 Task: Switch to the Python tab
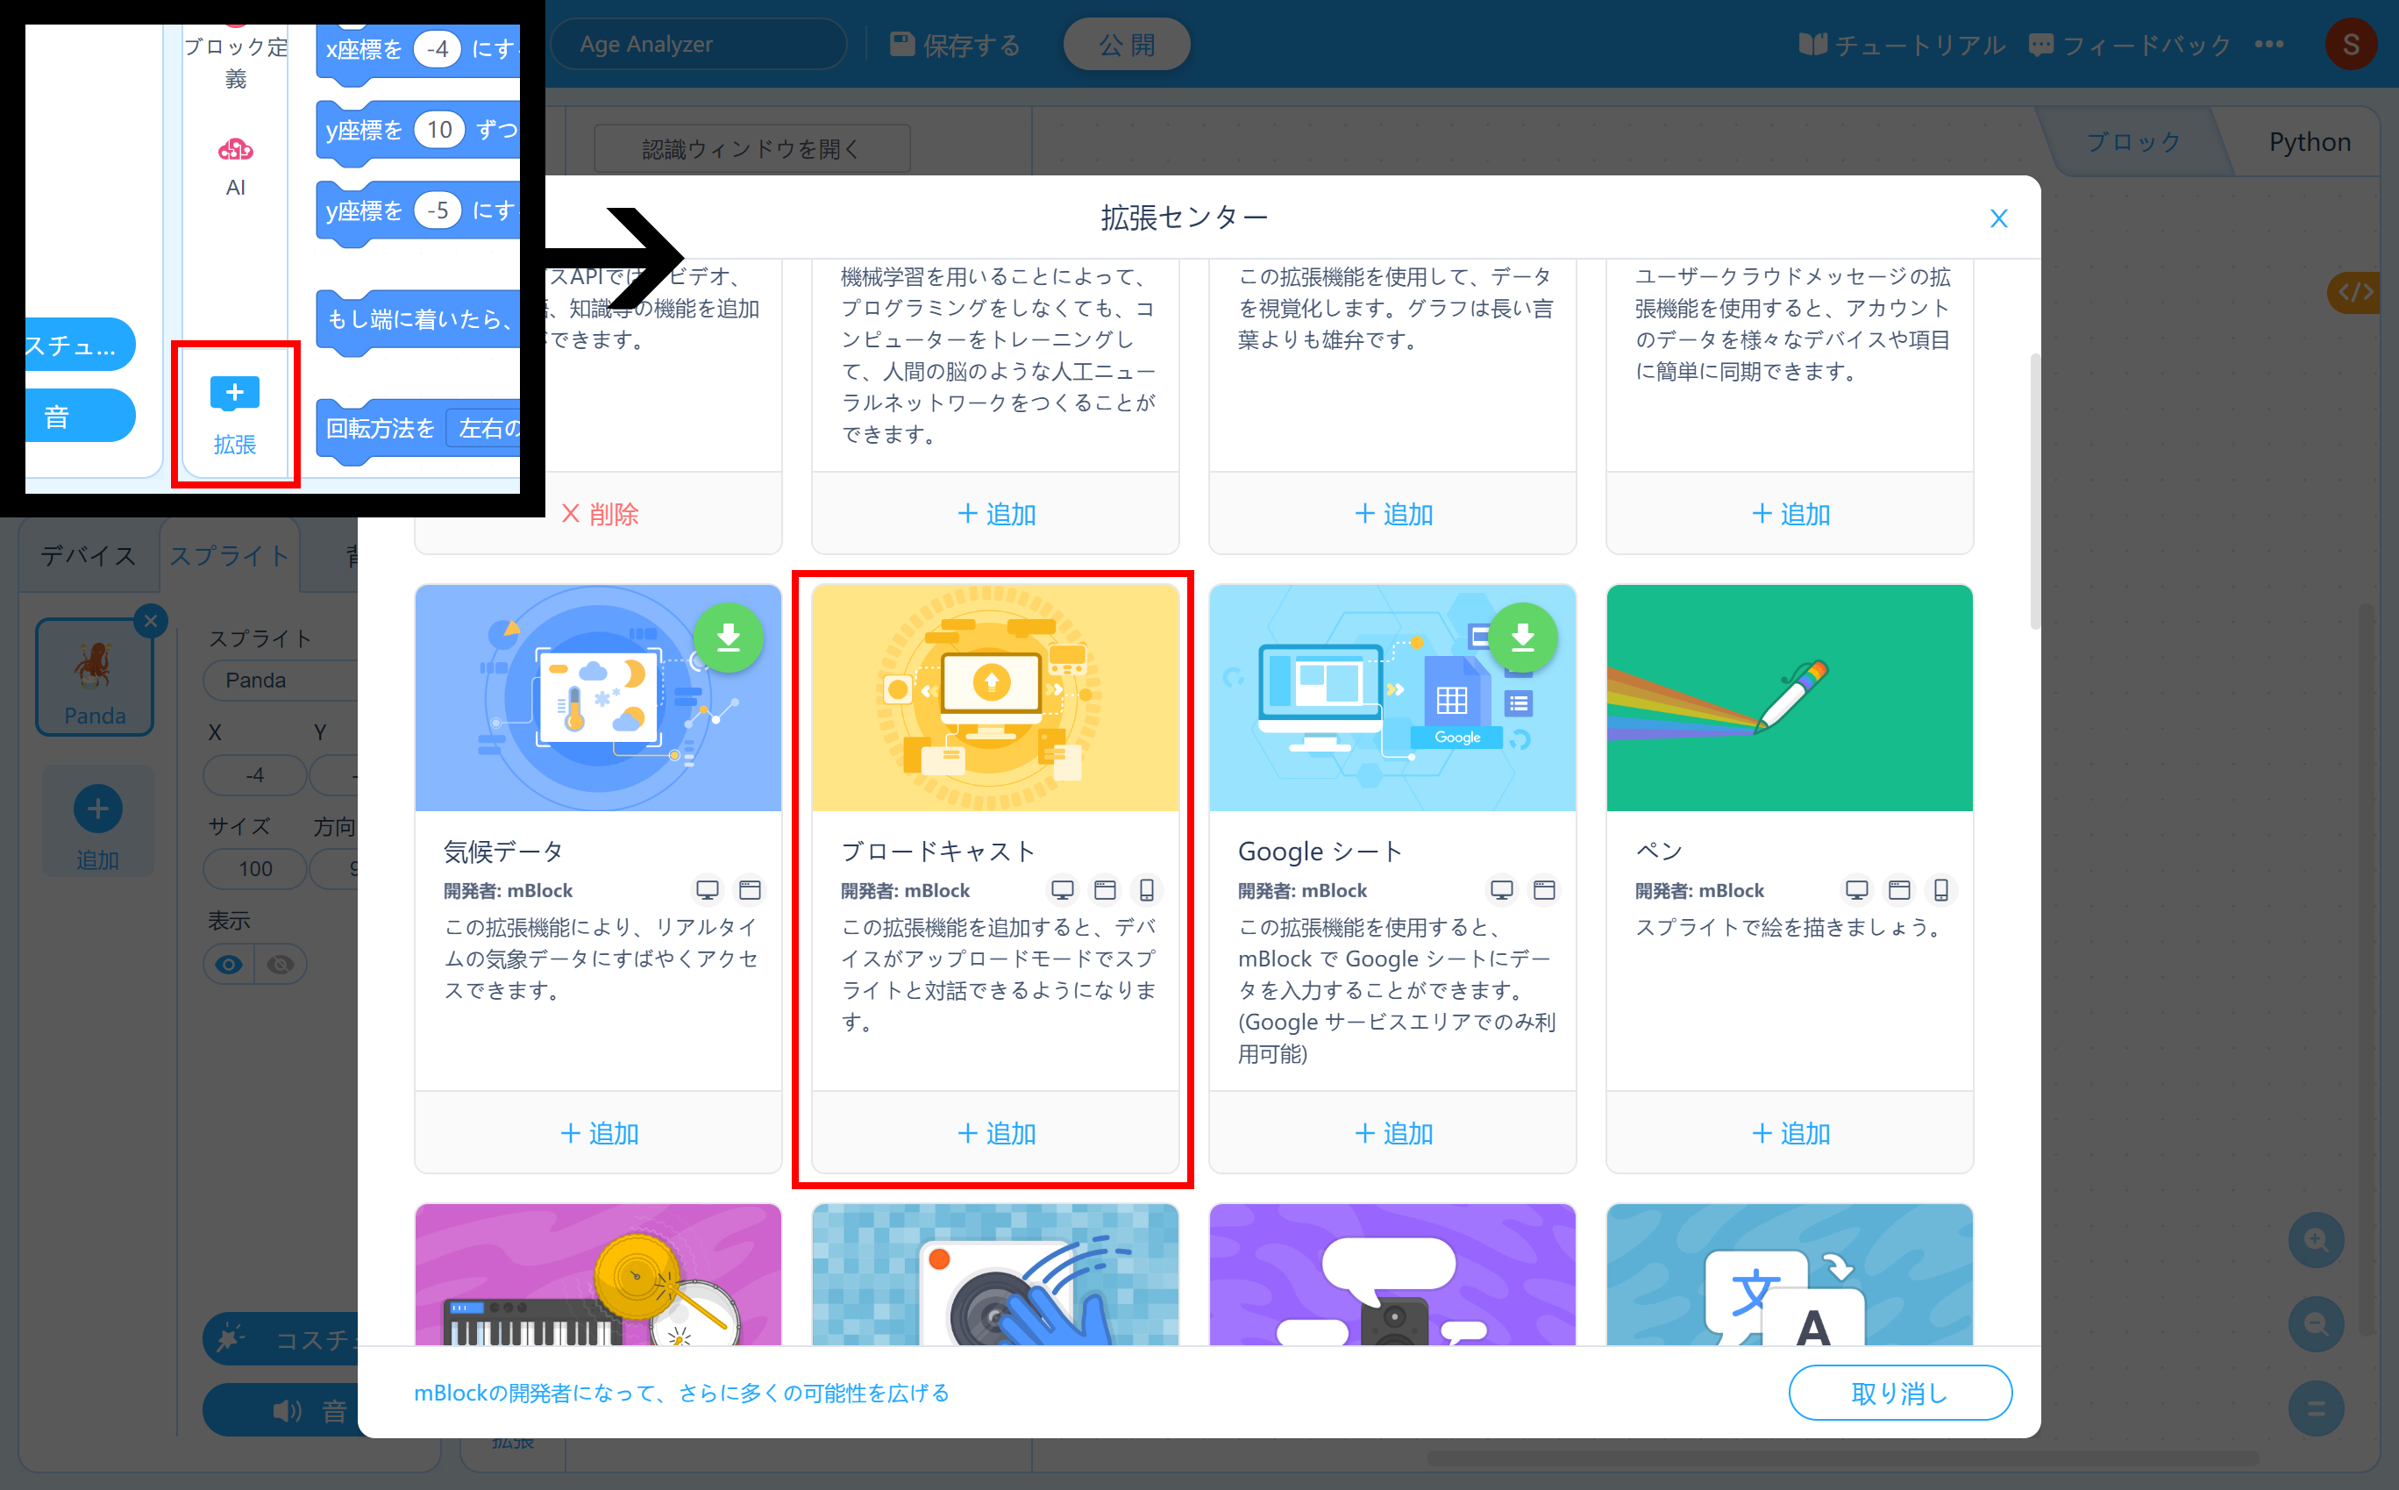[2309, 141]
